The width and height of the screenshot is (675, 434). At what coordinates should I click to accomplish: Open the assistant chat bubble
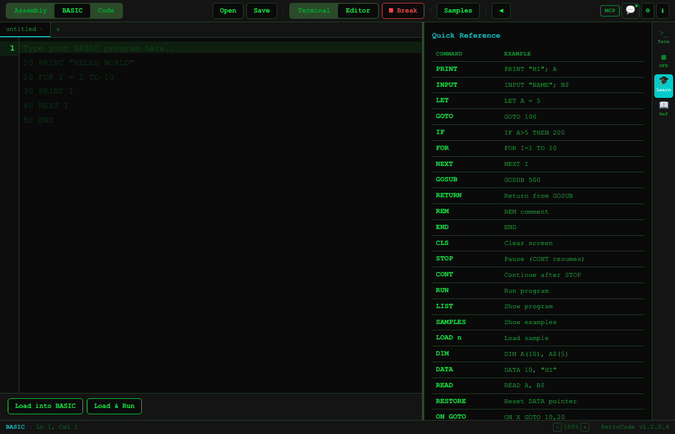click(630, 11)
